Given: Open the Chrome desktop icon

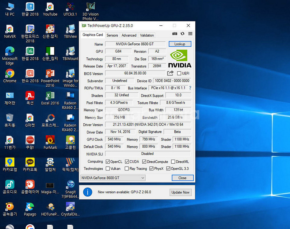Looking at the screenshot, I should tap(10, 76).
